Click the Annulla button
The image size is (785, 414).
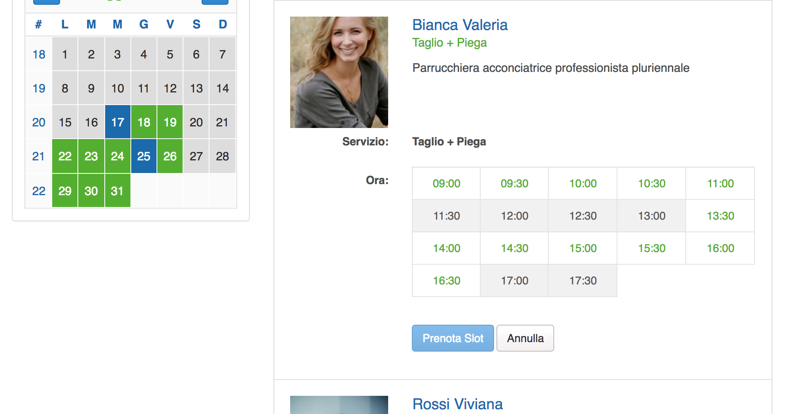(x=525, y=338)
